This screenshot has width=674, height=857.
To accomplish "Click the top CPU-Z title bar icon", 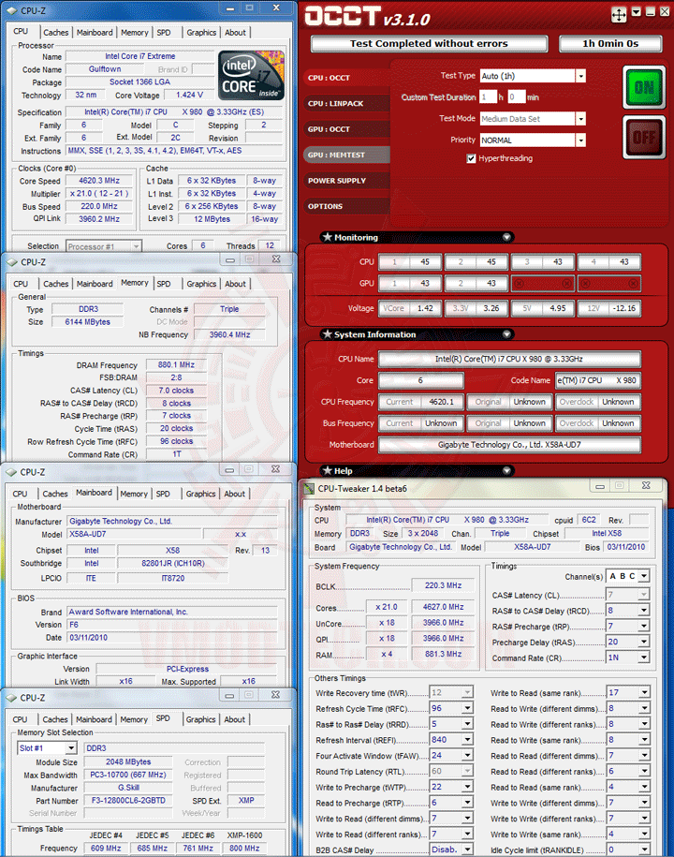I will point(12,10).
